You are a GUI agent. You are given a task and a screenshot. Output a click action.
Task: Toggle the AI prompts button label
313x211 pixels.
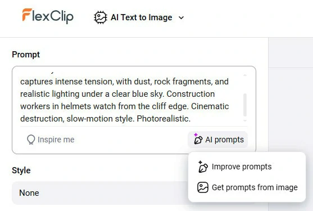pos(224,140)
